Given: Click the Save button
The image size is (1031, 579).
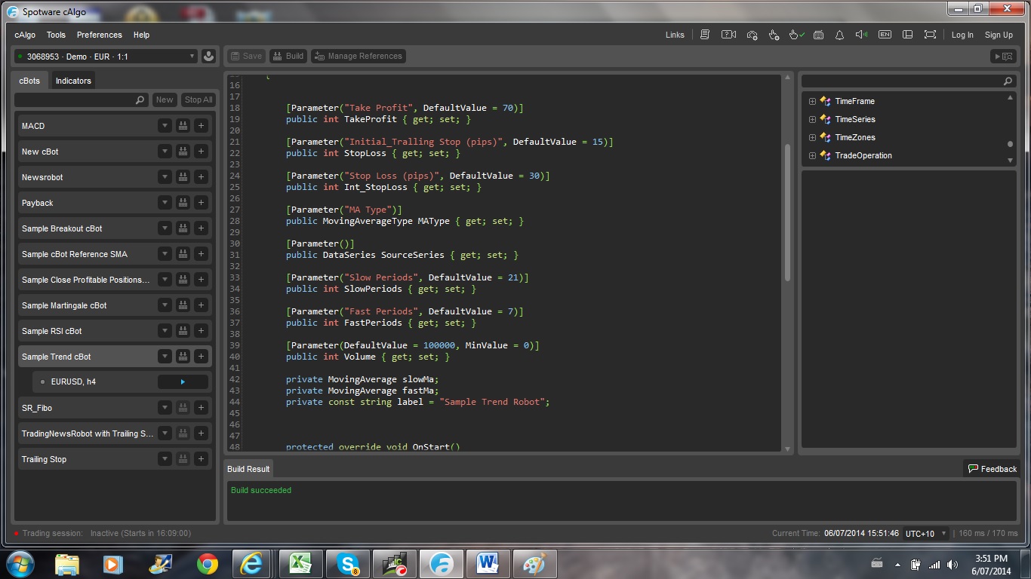Looking at the screenshot, I should coord(245,56).
